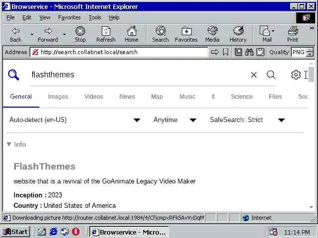Print the page with the Print icon

pos(293,34)
